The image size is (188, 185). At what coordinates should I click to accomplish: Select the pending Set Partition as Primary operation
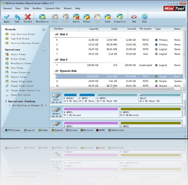28,105
